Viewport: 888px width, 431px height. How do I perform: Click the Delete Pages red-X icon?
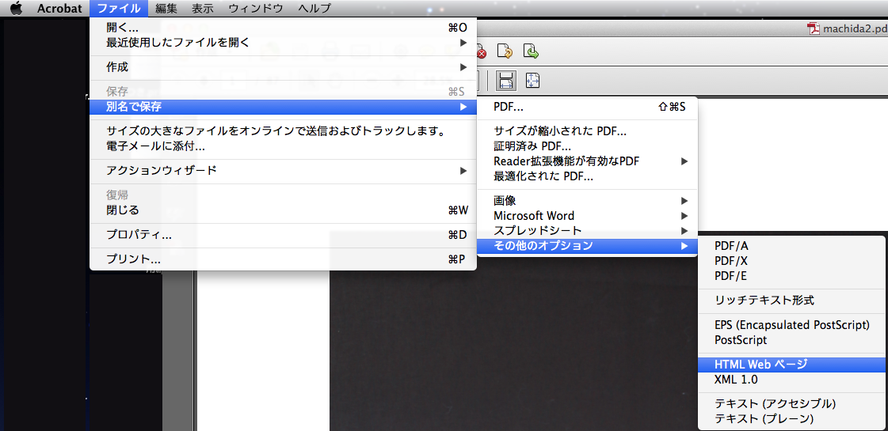coord(480,52)
